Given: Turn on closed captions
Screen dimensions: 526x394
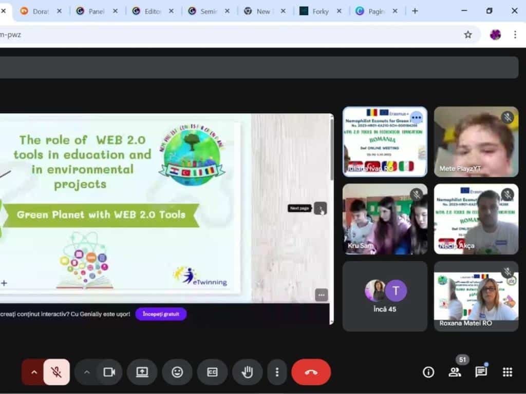Looking at the screenshot, I should point(212,372).
